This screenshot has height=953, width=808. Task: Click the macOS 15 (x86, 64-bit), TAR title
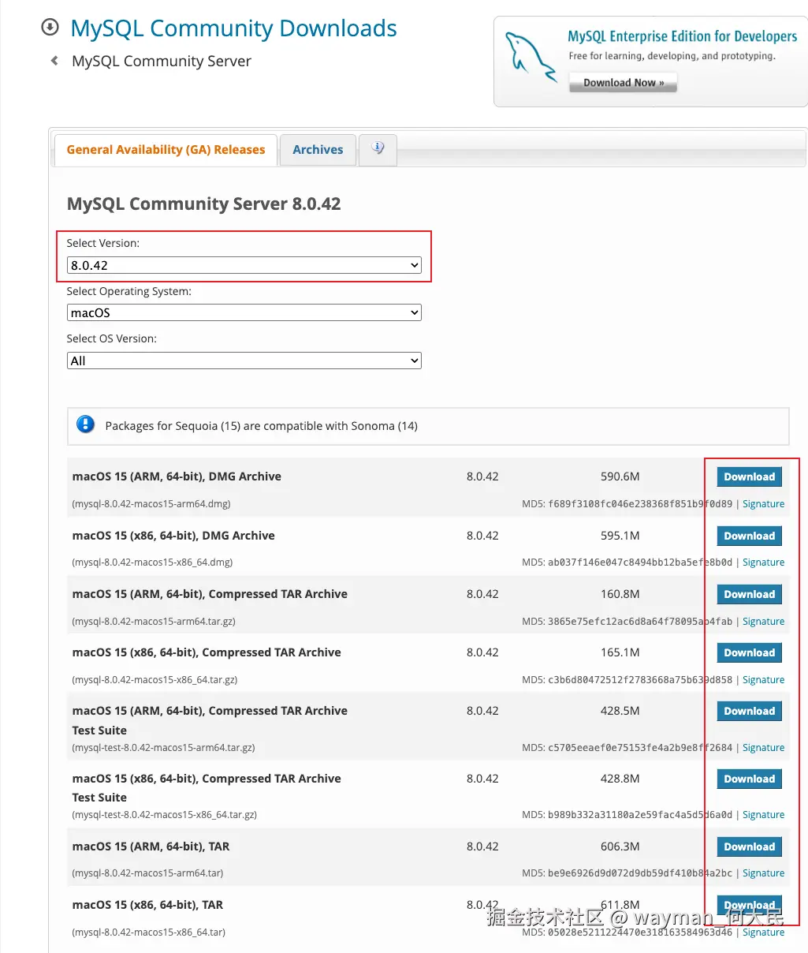point(147,905)
